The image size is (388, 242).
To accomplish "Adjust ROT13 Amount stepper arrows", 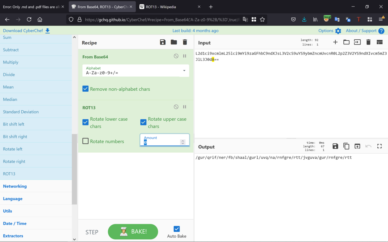I will pyautogui.click(x=183, y=142).
